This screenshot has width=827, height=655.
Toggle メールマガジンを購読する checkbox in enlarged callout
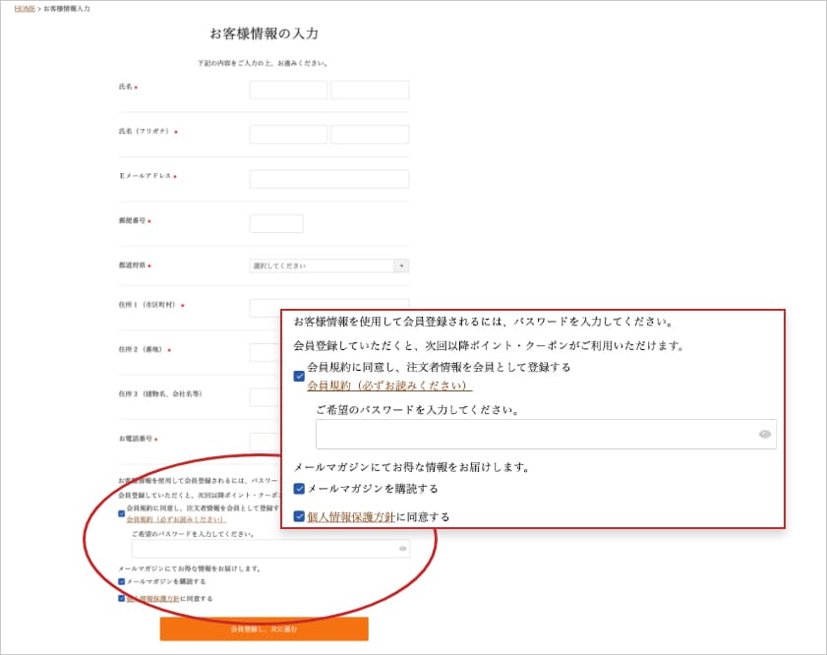pos(299,489)
